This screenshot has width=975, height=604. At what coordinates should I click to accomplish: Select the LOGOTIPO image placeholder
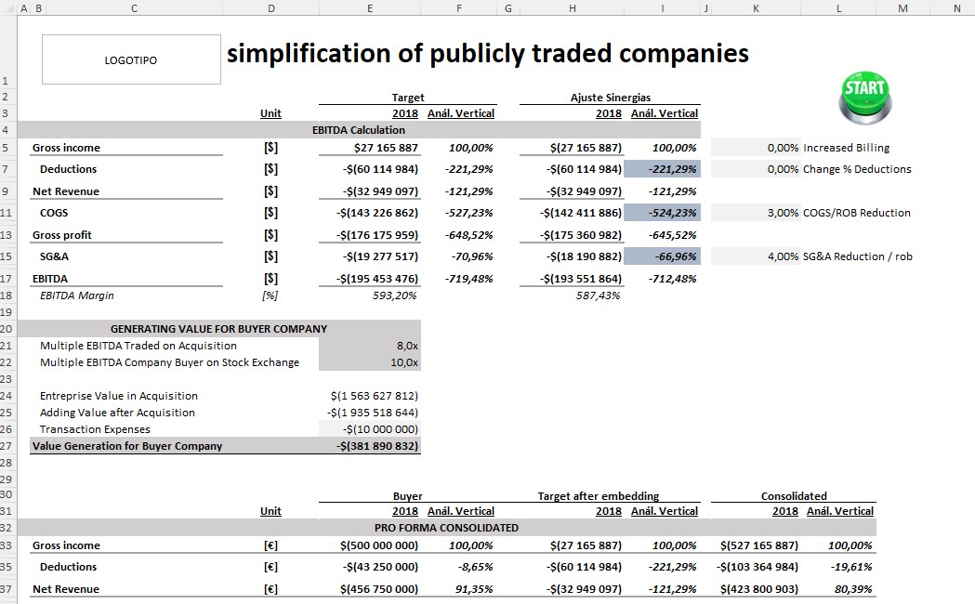pyautogui.click(x=129, y=59)
